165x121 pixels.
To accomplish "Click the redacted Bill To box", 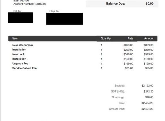I will coord(20,17).
